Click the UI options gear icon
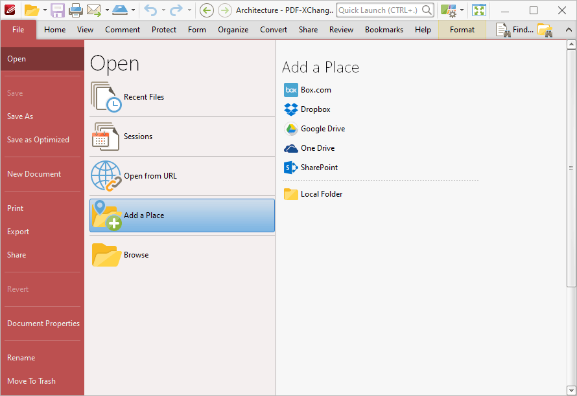 pyautogui.click(x=449, y=10)
